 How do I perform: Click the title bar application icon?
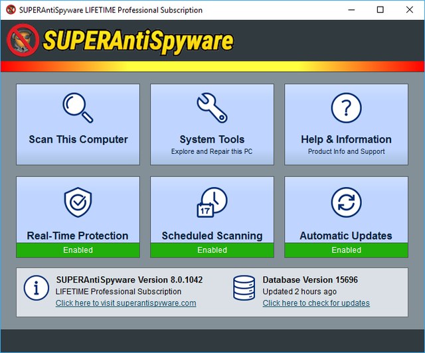coord(10,10)
